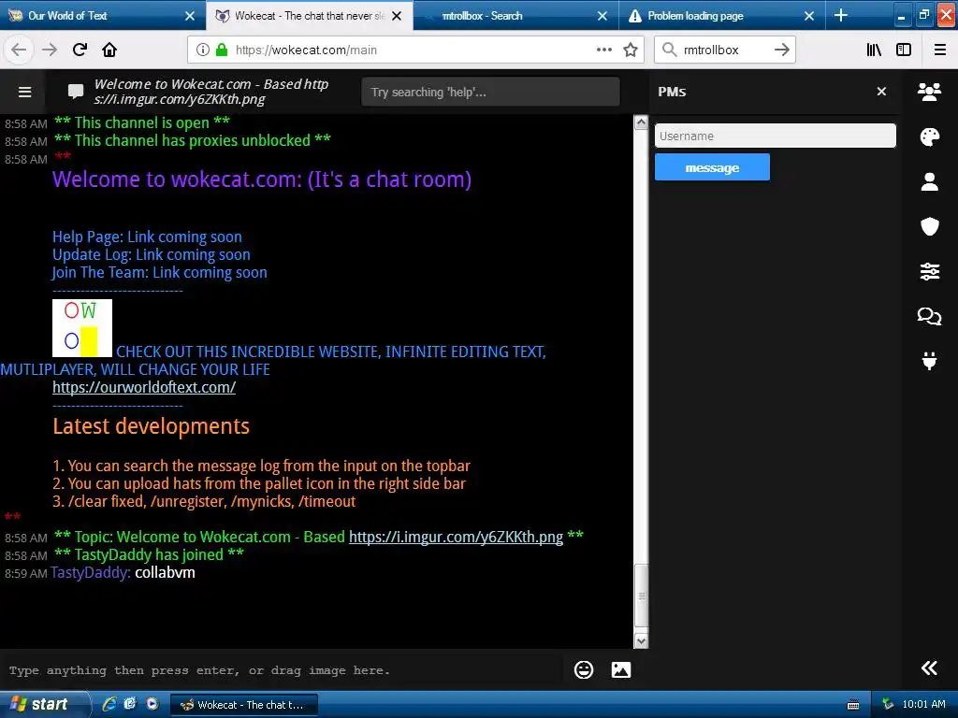Run search with the arrow in search box

[782, 50]
